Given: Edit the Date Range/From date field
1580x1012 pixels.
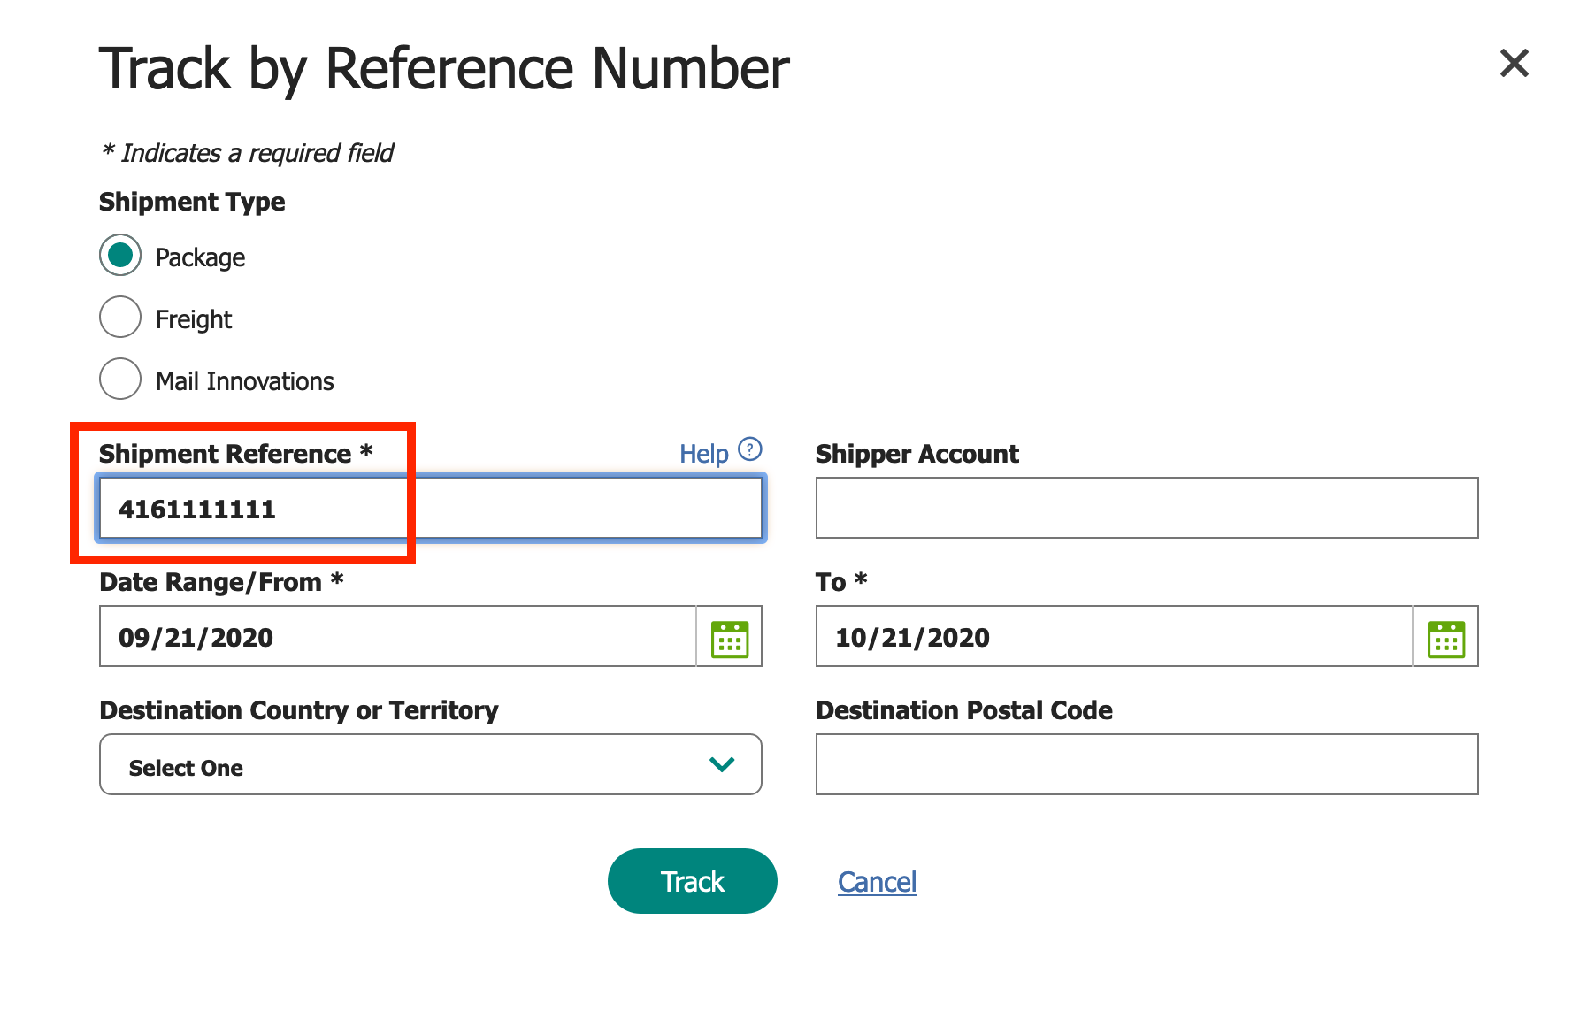Looking at the screenshot, I should point(398,637).
